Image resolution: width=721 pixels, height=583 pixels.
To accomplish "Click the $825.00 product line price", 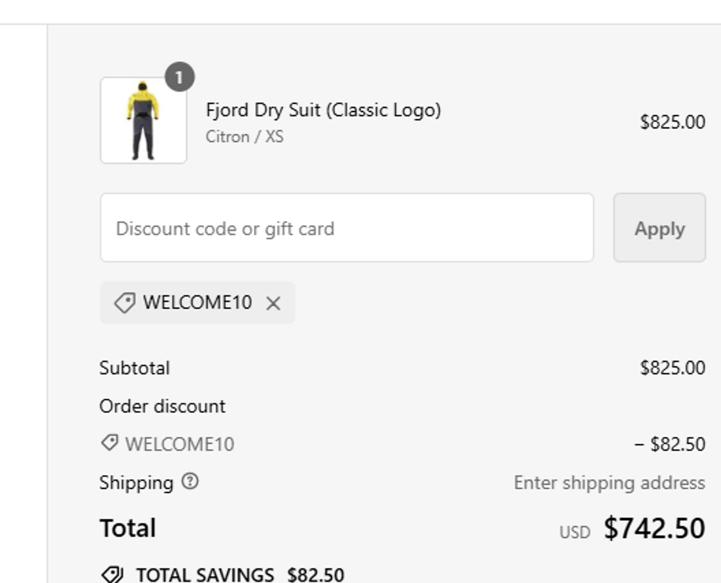I will point(672,122).
